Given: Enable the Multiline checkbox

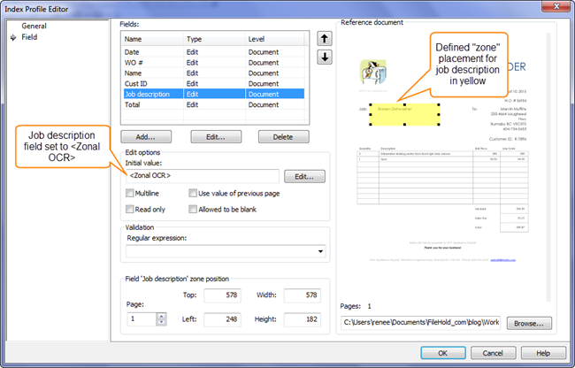Looking at the screenshot, I should pos(129,193).
